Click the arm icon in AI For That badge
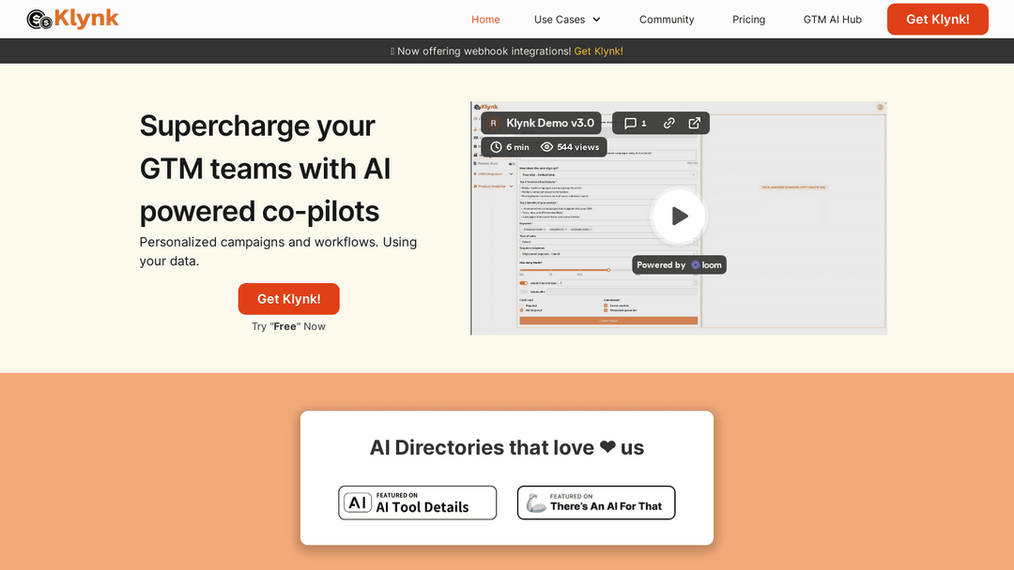The width and height of the screenshot is (1014, 570). [x=535, y=502]
